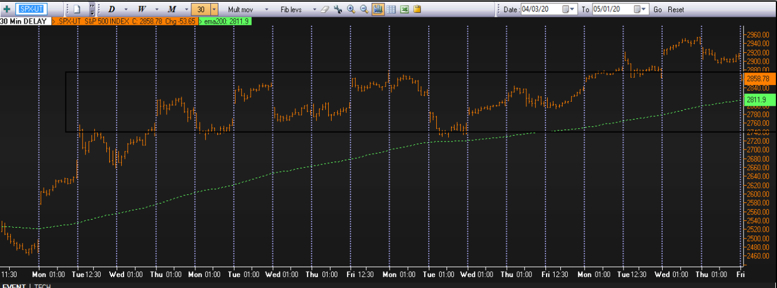
Task: Click the green plus add symbol icon
Action: [6, 9]
